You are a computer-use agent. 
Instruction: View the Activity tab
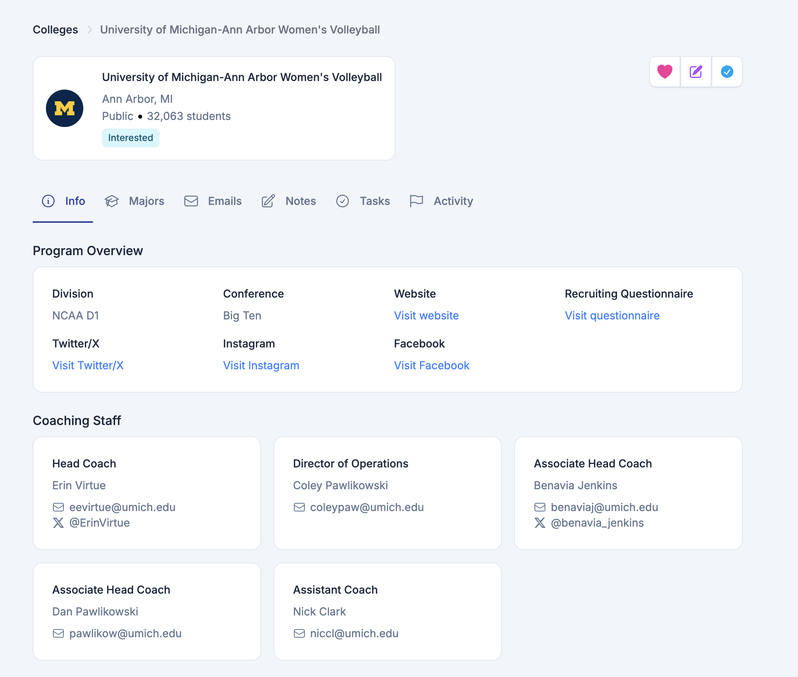(x=441, y=201)
